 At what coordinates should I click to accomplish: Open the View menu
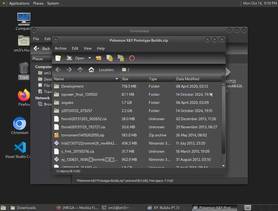(88, 48)
